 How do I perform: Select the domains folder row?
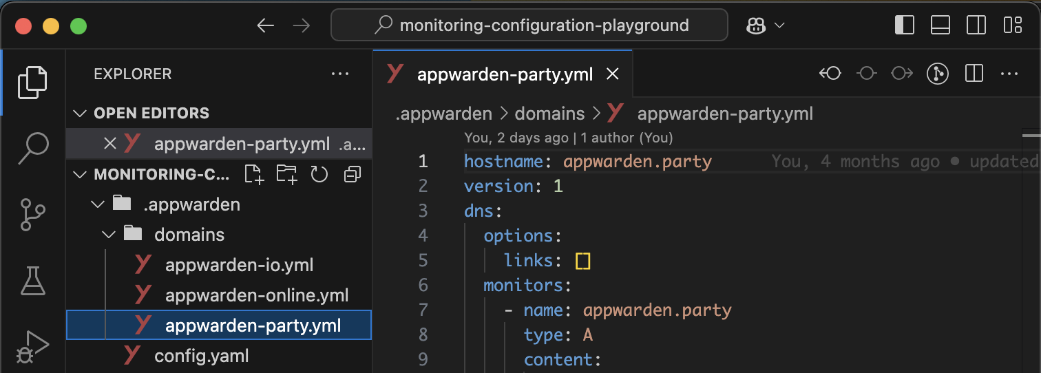click(x=219, y=235)
